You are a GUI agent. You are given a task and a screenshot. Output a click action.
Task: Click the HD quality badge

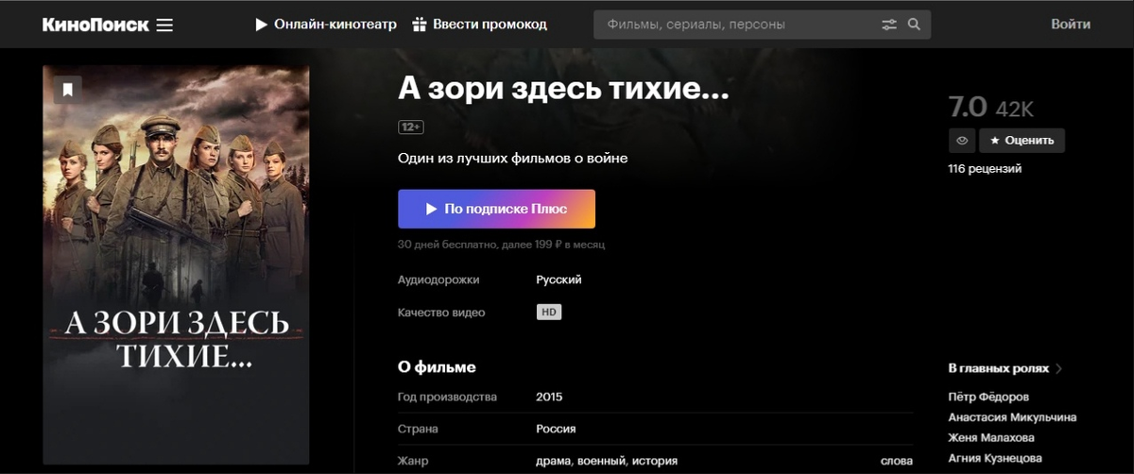pyautogui.click(x=549, y=312)
